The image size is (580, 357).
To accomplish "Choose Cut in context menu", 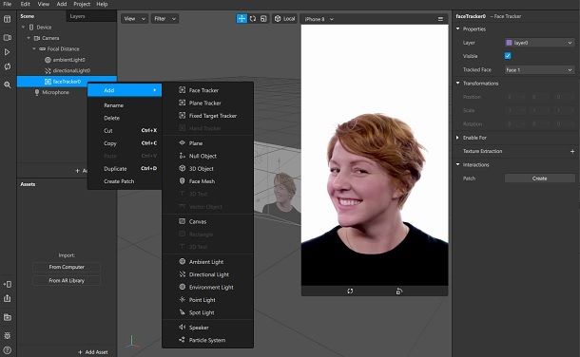I will pyautogui.click(x=125, y=130).
